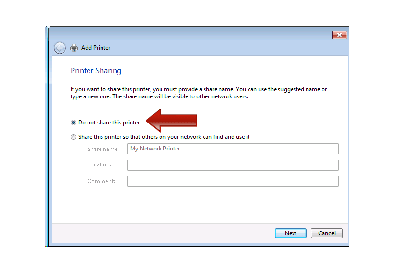The width and height of the screenshot is (395, 273).
Task: Click the back arrow button
Action: [59, 48]
